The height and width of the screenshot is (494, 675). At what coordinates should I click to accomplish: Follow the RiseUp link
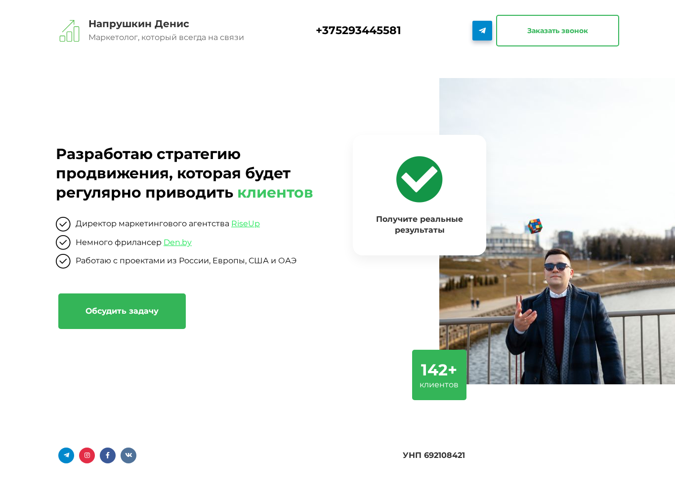[246, 224]
